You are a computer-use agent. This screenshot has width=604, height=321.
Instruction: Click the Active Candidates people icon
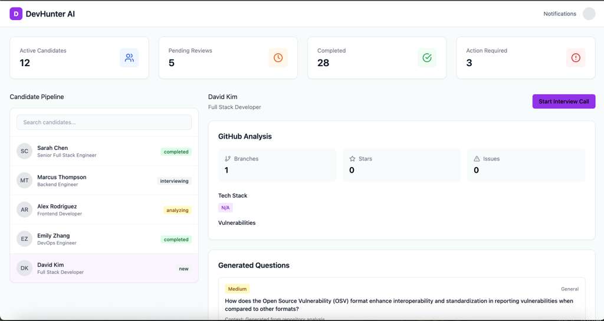pos(129,58)
